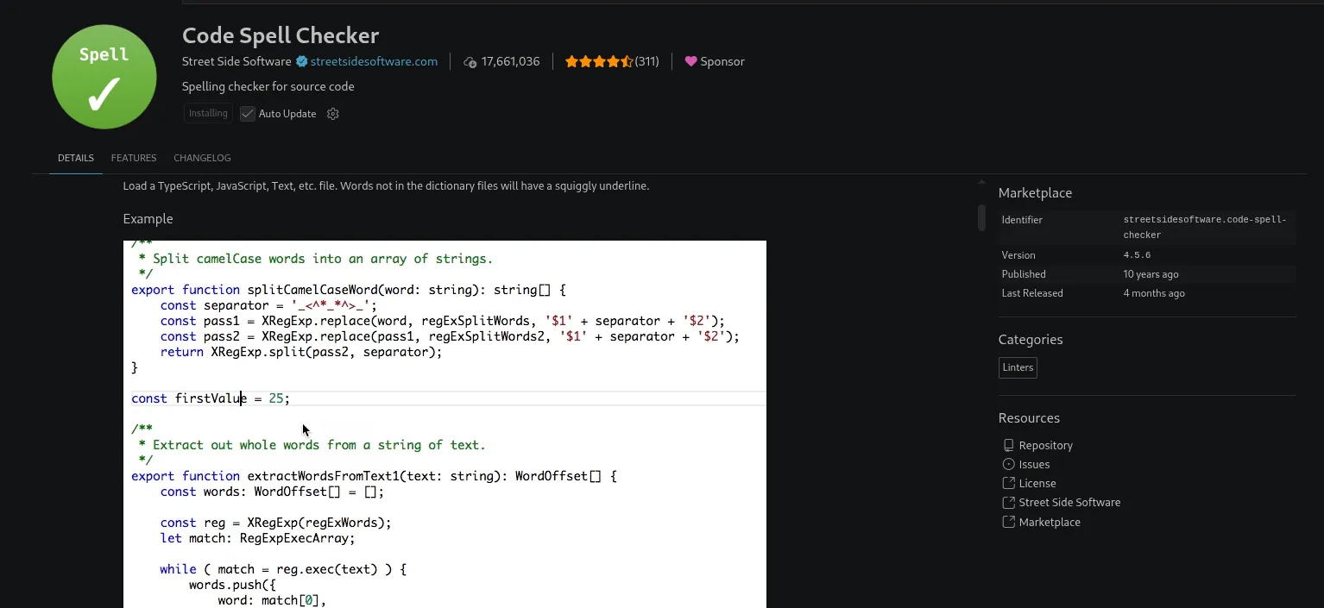Open the Repository link
The image size is (1324, 608).
[x=1046, y=445]
